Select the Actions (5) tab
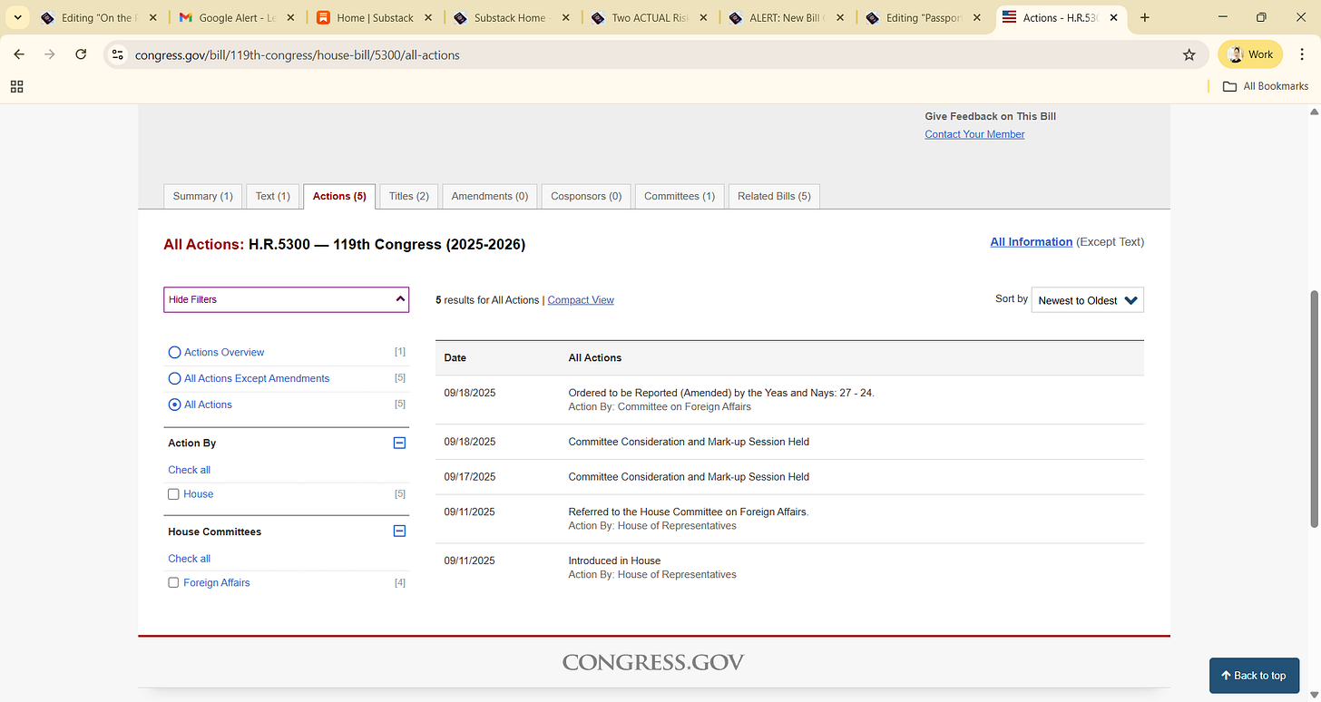1321x702 pixels. tap(339, 196)
